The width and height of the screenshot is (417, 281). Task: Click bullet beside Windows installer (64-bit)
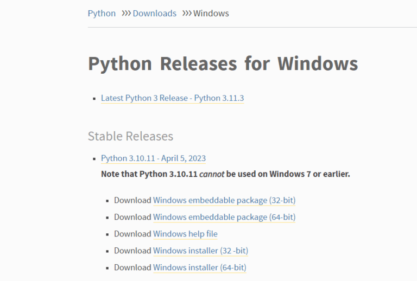107,268
